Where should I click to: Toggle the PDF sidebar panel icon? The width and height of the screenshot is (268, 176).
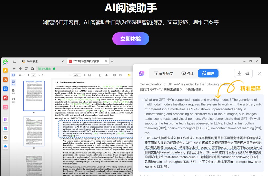point(13,75)
